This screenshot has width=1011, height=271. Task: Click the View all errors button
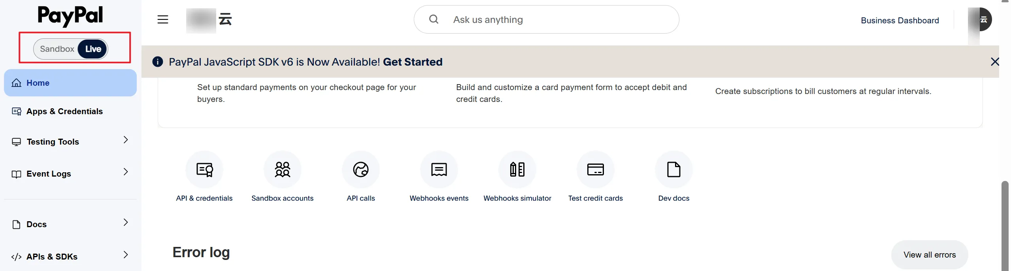tap(929, 255)
